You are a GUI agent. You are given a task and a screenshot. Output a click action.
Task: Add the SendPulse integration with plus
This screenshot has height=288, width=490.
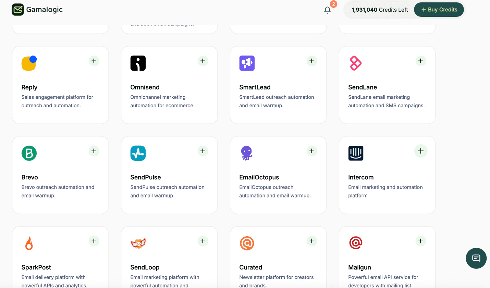[x=203, y=151]
